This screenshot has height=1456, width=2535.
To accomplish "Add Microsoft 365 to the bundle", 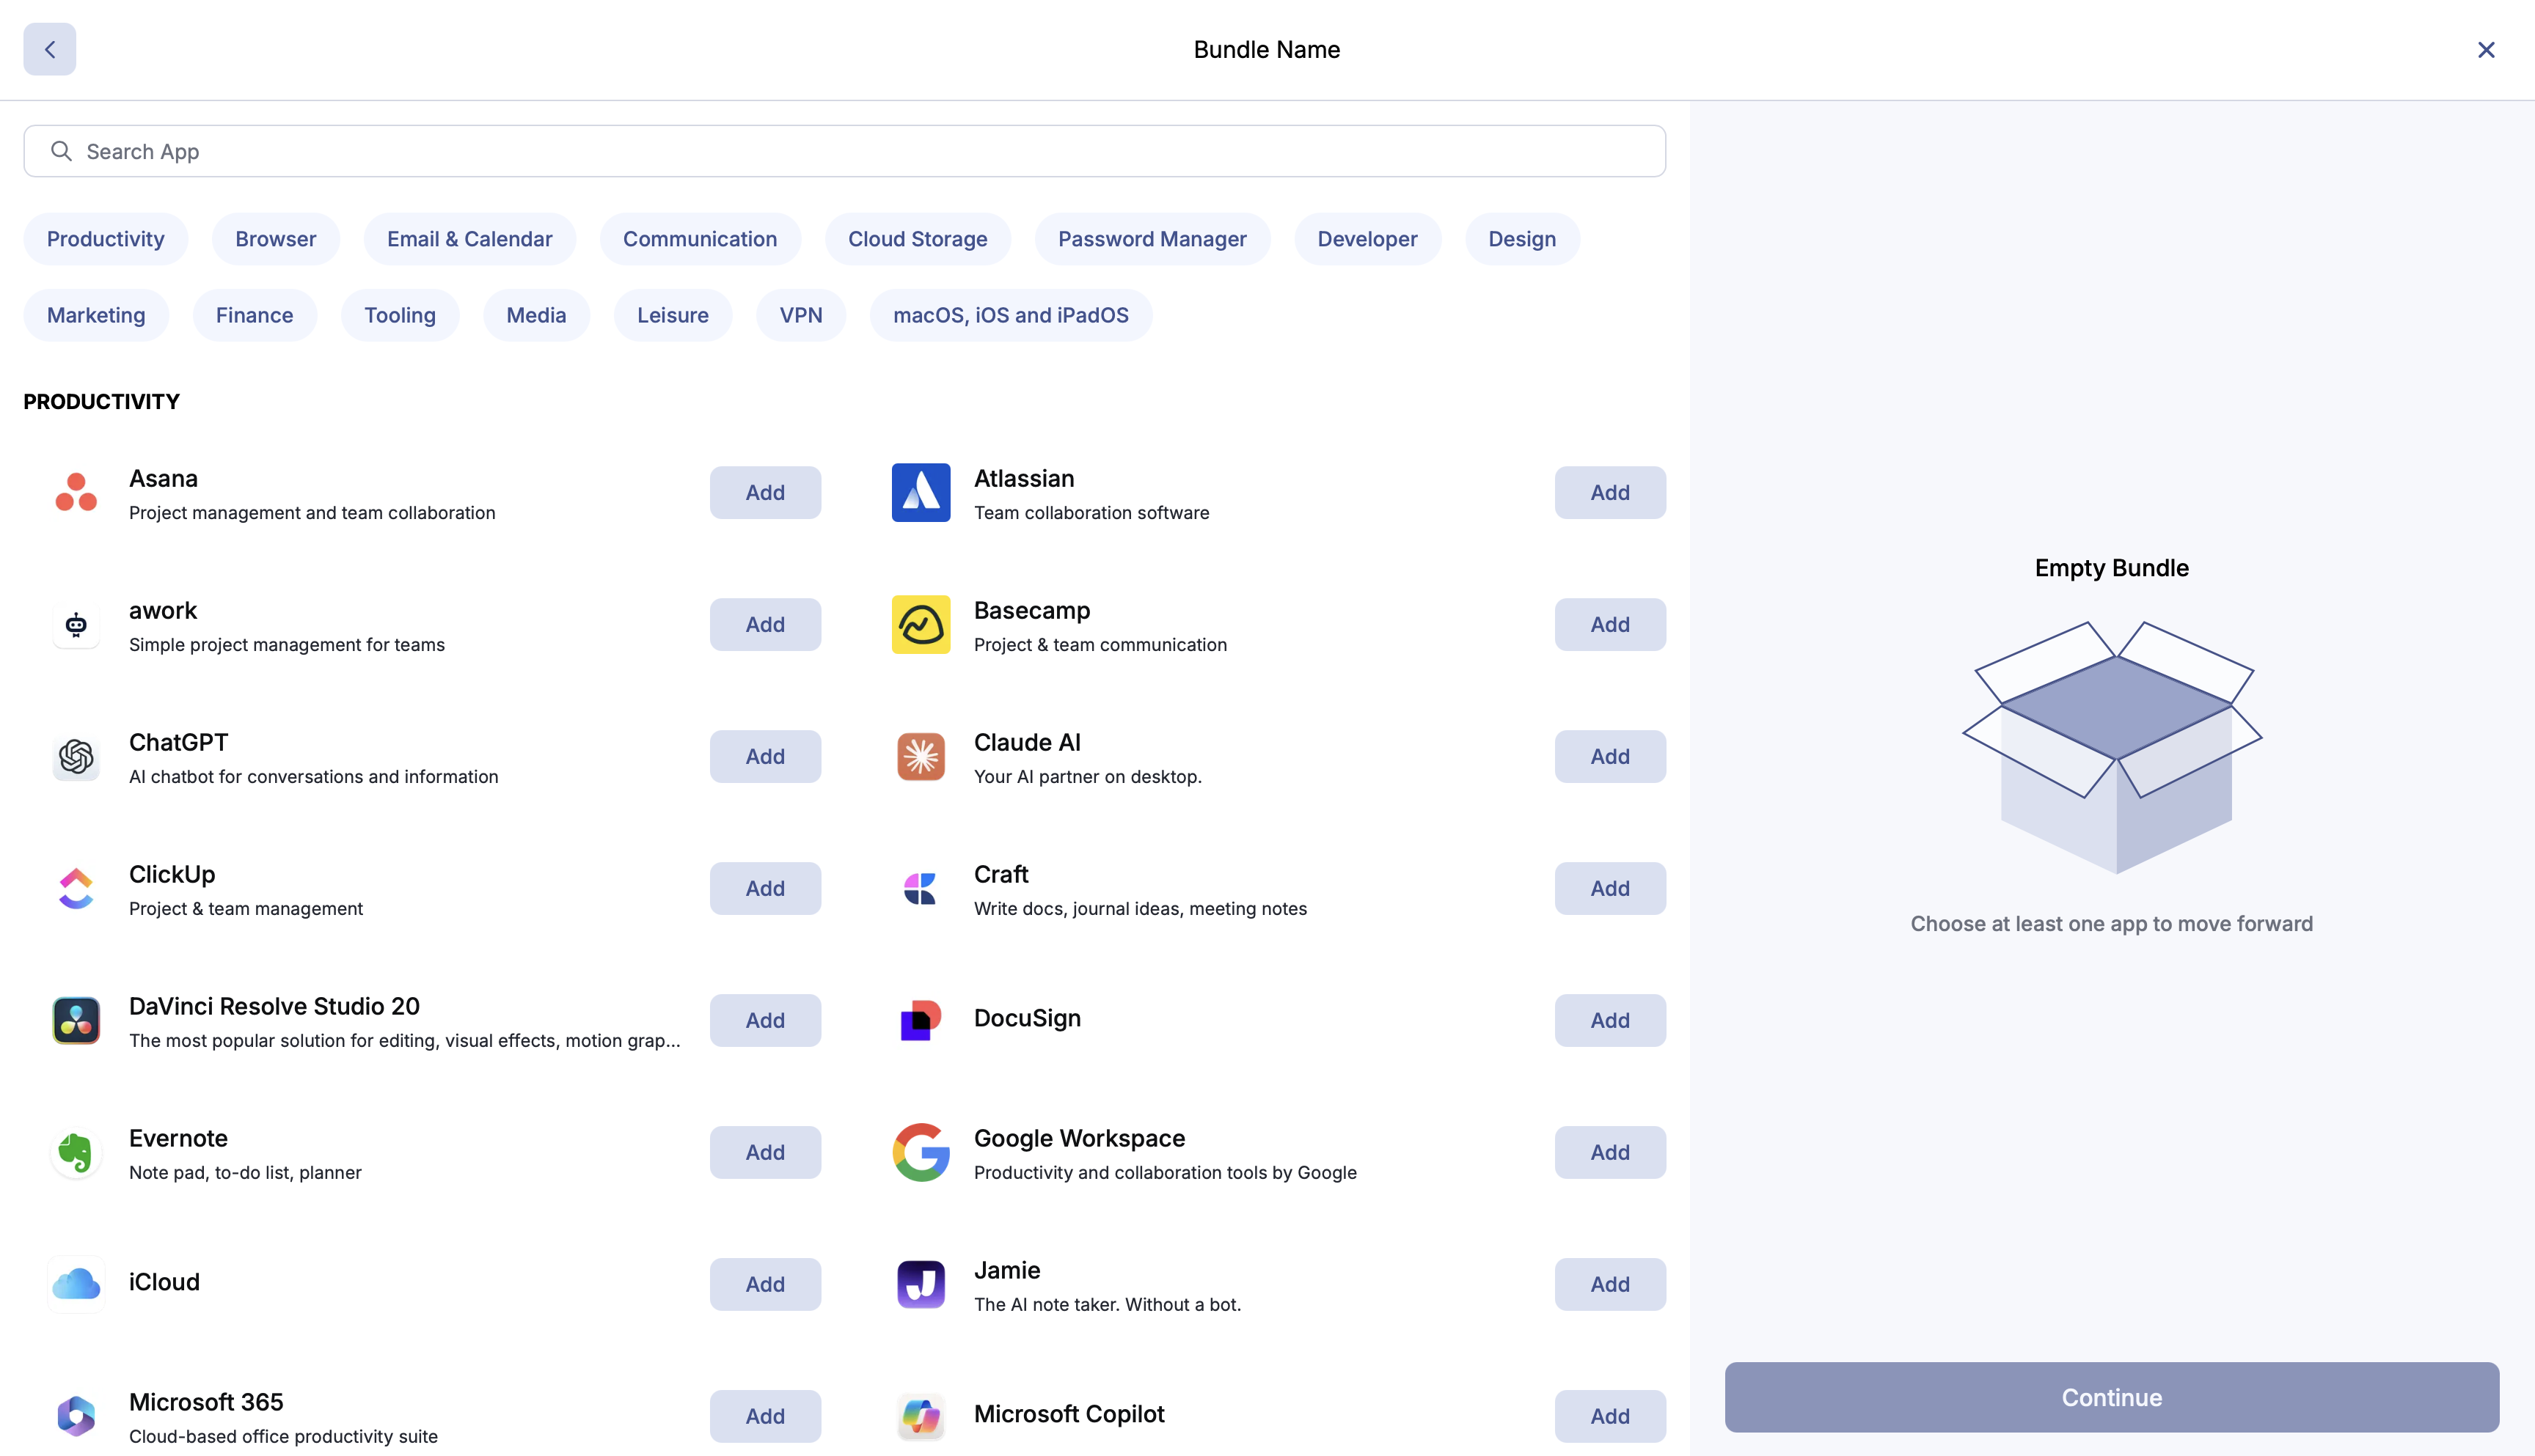I will coord(765,1416).
